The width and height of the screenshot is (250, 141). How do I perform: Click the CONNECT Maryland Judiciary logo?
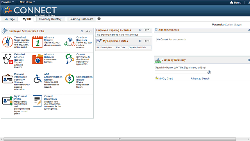29,11
